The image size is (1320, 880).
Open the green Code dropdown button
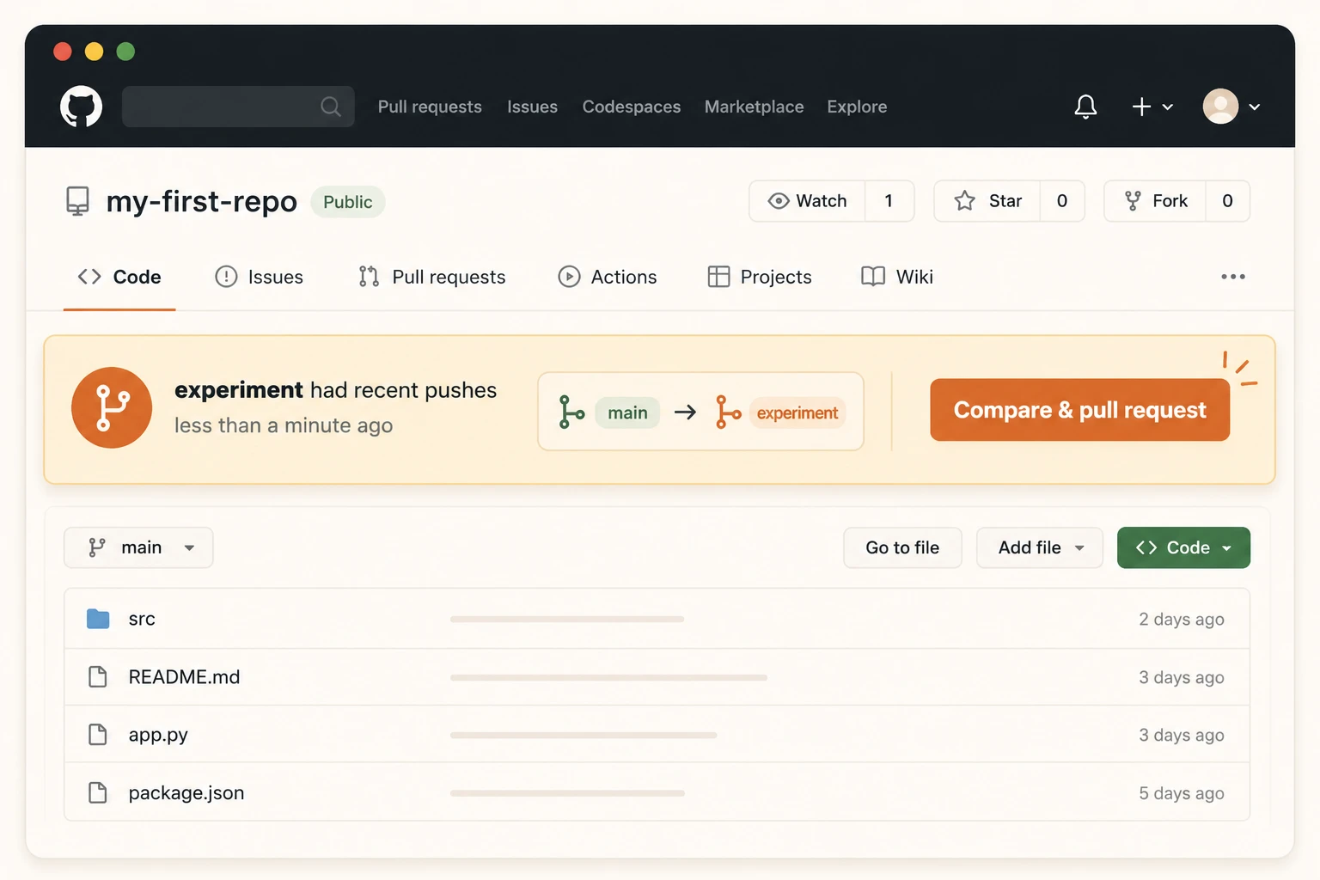pos(1183,547)
